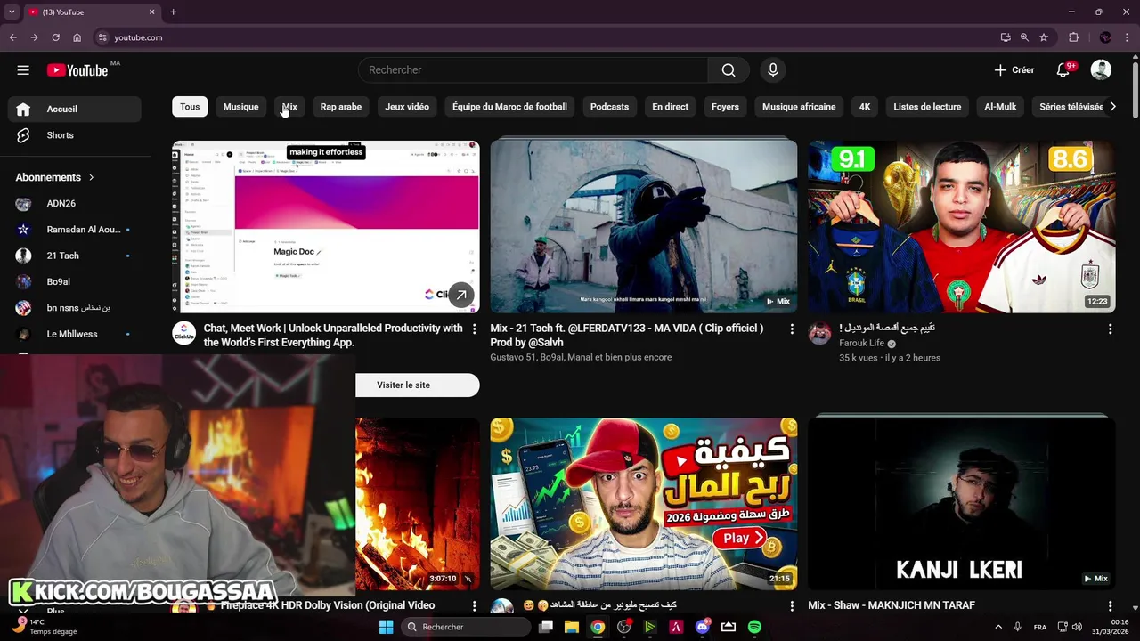This screenshot has width=1140, height=641.
Task: Open the KANJI LKERI mix thumbnail
Action: (962, 504)
